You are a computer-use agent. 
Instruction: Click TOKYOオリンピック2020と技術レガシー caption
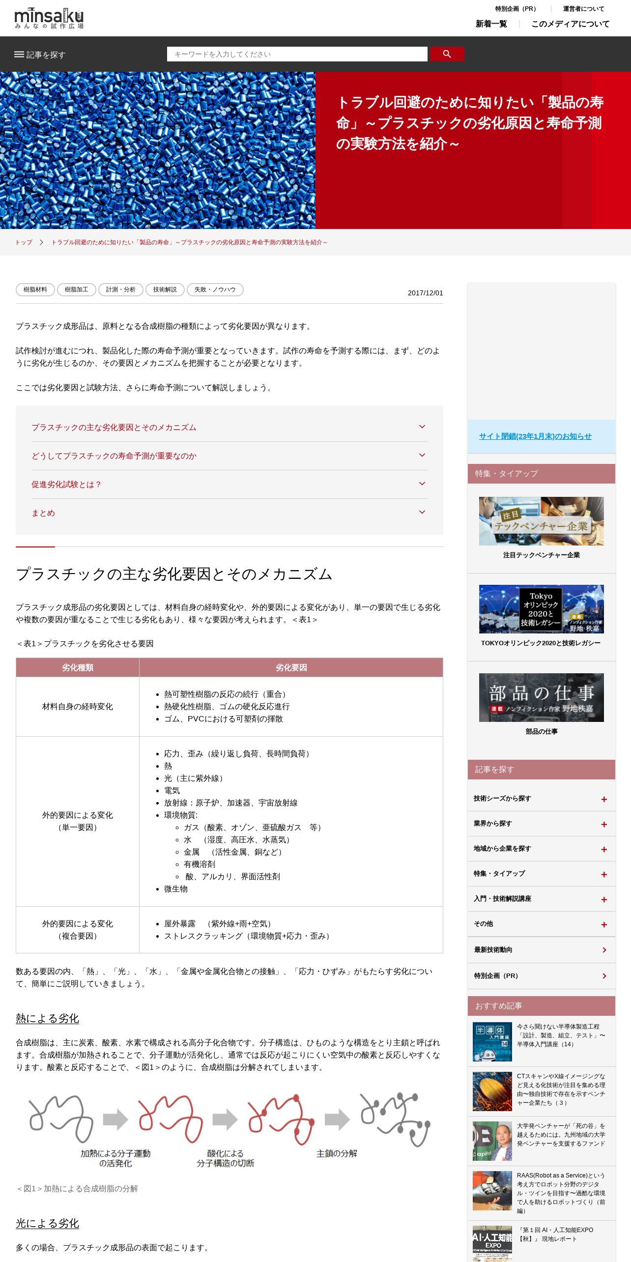[x=541, y=643]
